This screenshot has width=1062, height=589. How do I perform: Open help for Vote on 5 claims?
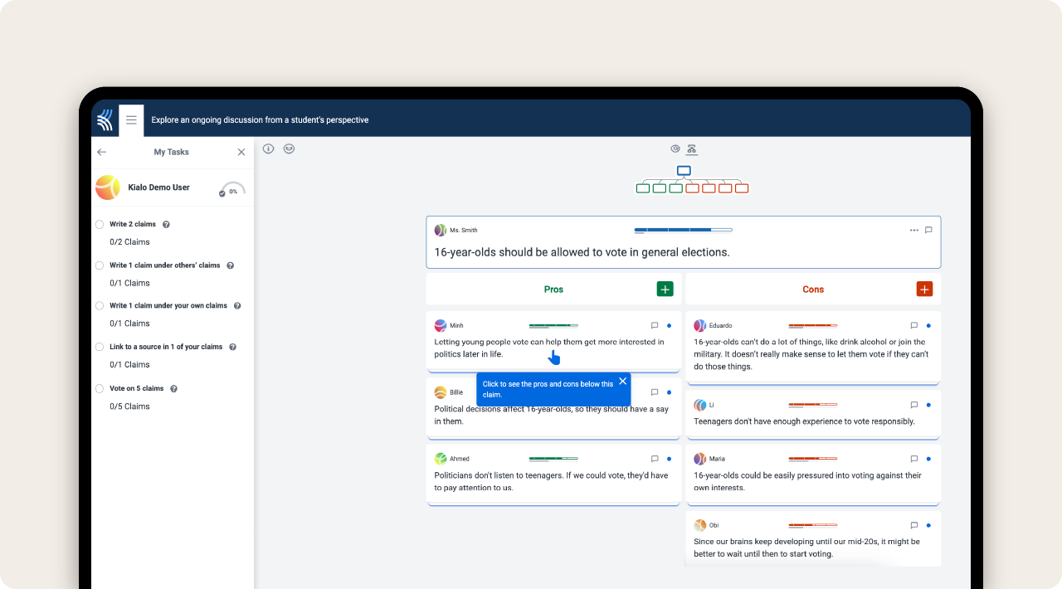[174, 389]
